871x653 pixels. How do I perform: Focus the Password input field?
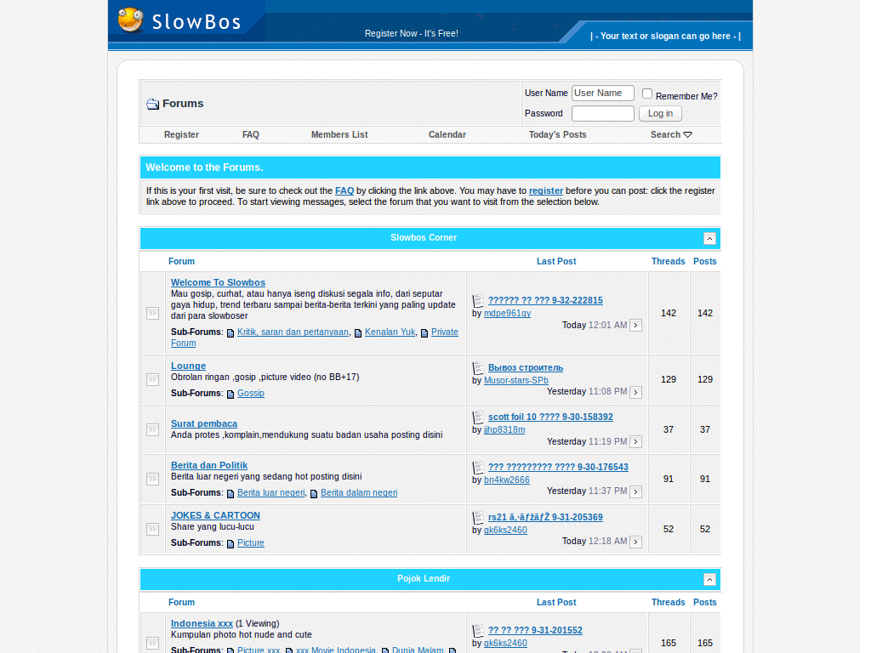[x=603, y=114]
